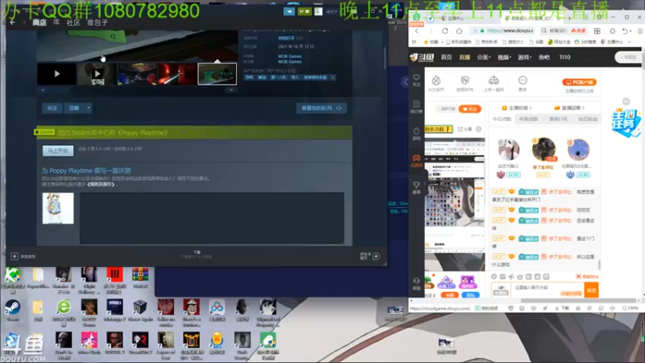
Task: Open Steam green inbox mail icon
Action: [x=305, y=11]
